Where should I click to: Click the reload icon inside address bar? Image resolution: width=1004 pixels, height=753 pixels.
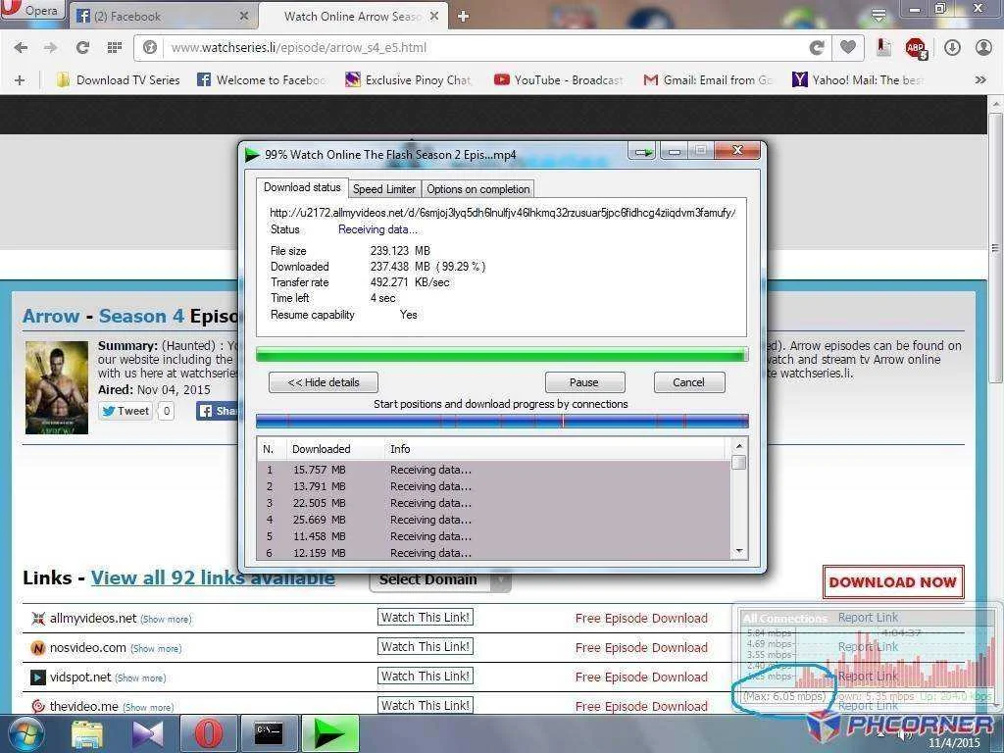click(x=817, y=47)
